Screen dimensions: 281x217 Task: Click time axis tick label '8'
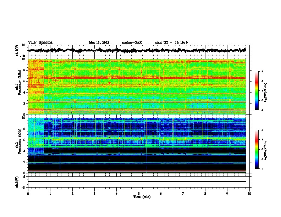(x=205, y=194)
